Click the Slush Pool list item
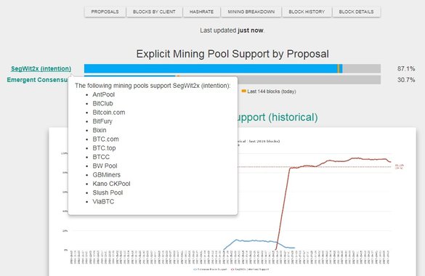Screen dimensions: 425x276 pyautogui.click(x=108, y=192)
